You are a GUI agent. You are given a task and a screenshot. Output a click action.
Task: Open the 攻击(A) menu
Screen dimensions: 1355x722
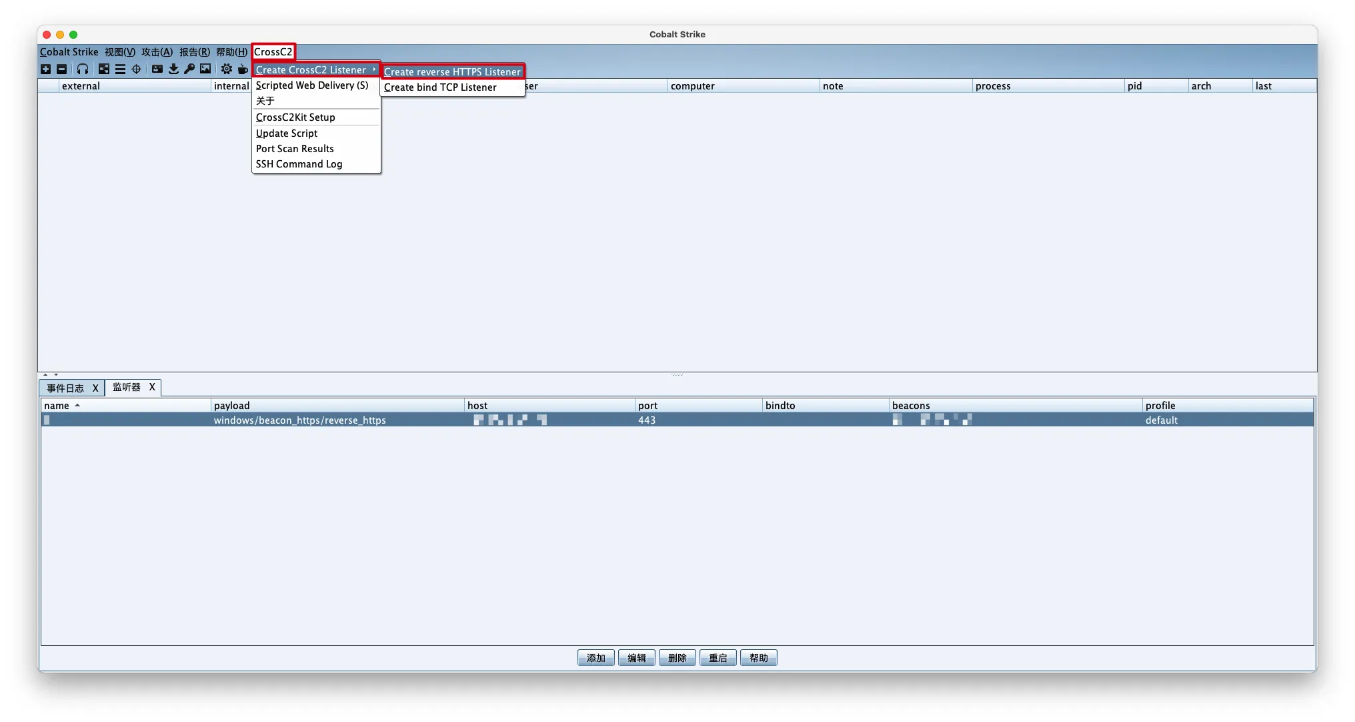click(x=157, y=52)
